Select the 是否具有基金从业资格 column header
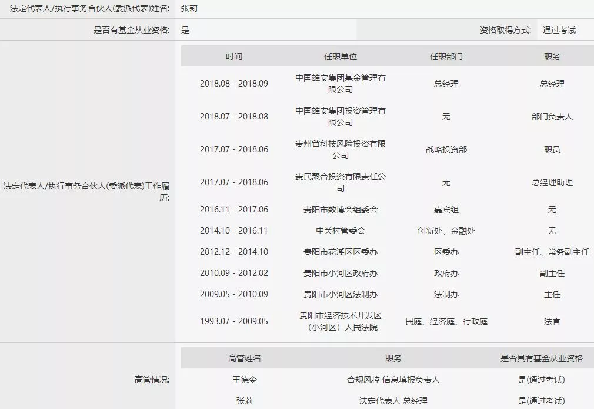The width and height of the screenshot is (594, 409). coord(541,358)
